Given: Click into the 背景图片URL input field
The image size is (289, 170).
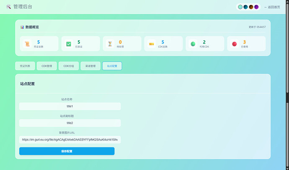Looking at the screenshot, I should tap(70, 140).
